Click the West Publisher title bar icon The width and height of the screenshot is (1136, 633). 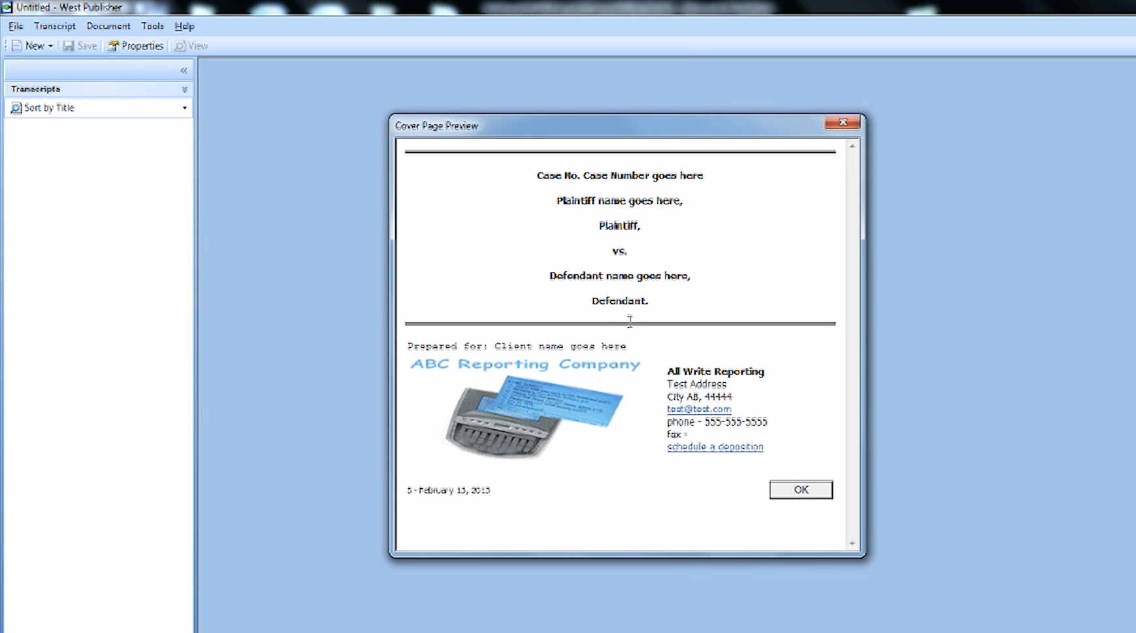(7, 7)
